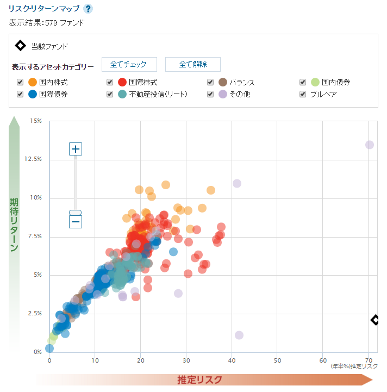Image resolution: width=387 pixels, height=392 pixels.
Task: Click the teal 不動産投信 legend circle
Action: [x=122, y=94]
